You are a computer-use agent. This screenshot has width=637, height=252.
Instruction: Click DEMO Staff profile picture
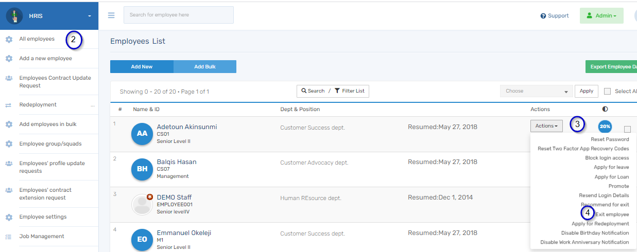pyautogui.click(x=142, y=204)
